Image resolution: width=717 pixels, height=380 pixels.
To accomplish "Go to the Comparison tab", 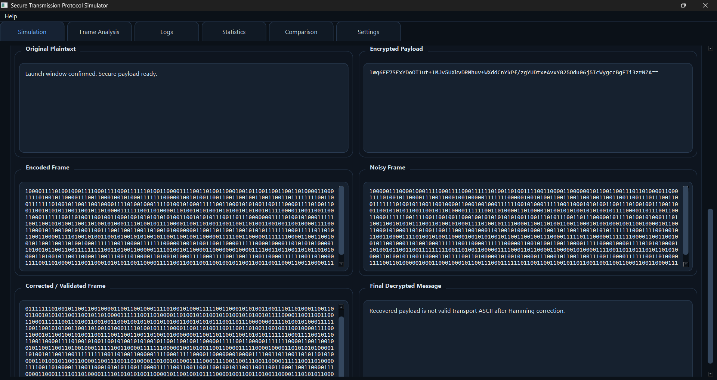I will point(301,32).
